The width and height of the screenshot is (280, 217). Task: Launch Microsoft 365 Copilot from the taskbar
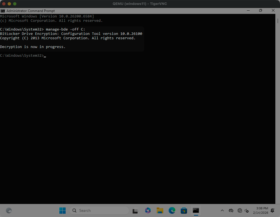pos(148,210)
